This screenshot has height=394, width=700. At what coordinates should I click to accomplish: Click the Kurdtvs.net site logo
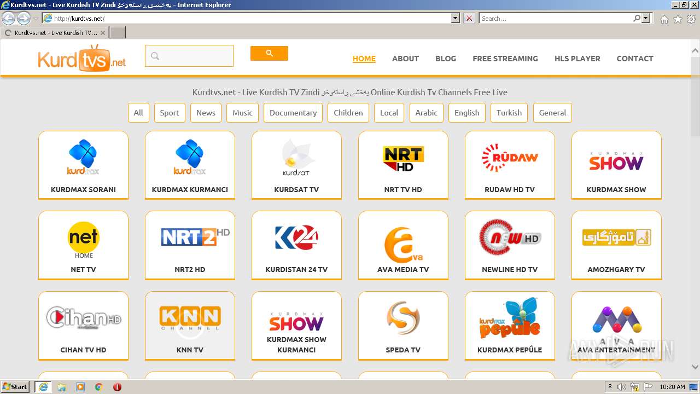click(x=82, y=57)
